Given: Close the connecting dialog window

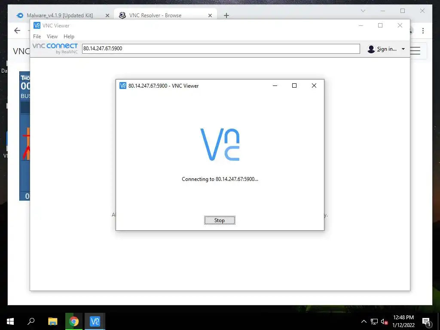Looking at the screenshot, I should (314, 86).
